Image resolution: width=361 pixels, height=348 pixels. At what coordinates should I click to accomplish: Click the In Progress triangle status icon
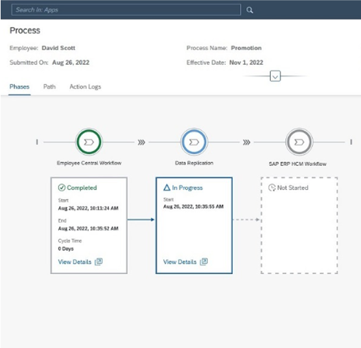click(x=167, y=187)
